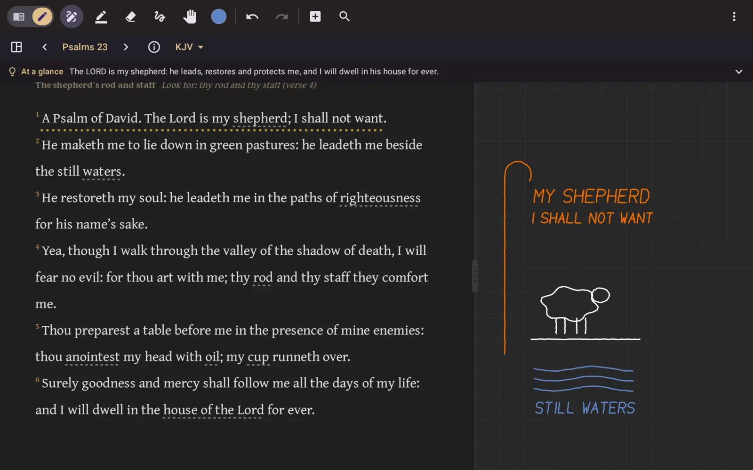This screenshot has width=753, height=470.
Task: Click the sheep drawing on canvas
Action: [575, 310]
